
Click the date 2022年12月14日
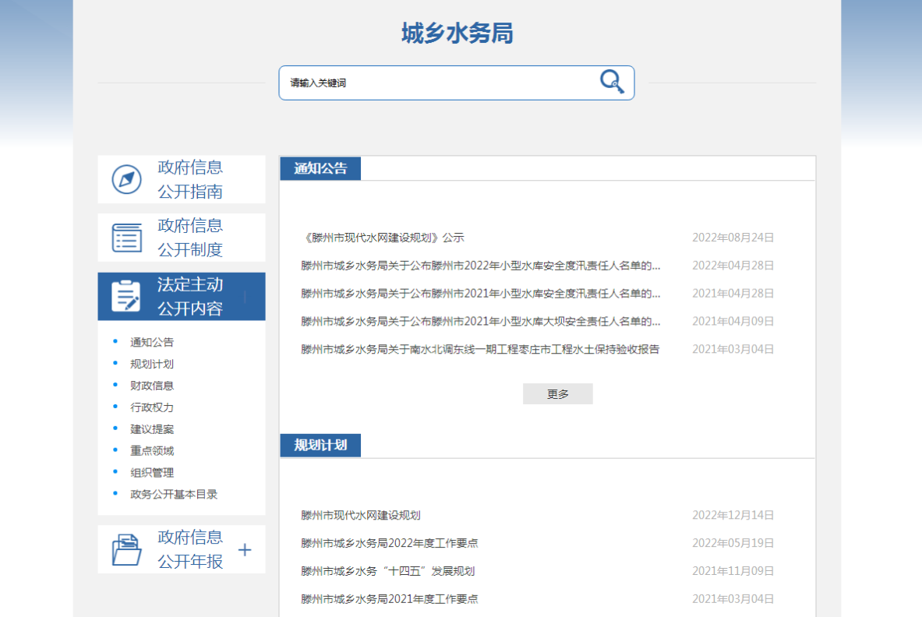tap(733, 516)
